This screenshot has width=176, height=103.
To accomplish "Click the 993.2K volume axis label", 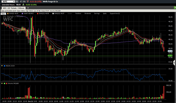I will pyautogui.click(x=169, y=85).
